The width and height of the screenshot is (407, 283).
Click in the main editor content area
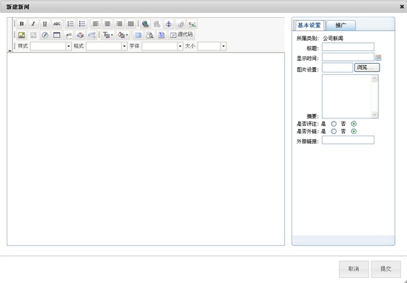click(146, 149)
